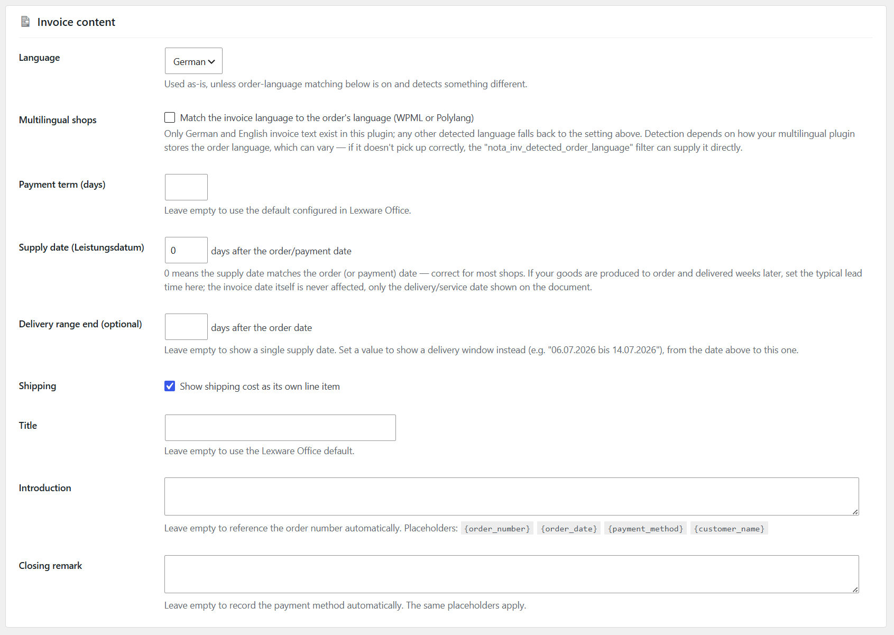Click the {order_date} placeholder tag

[569, 528]
